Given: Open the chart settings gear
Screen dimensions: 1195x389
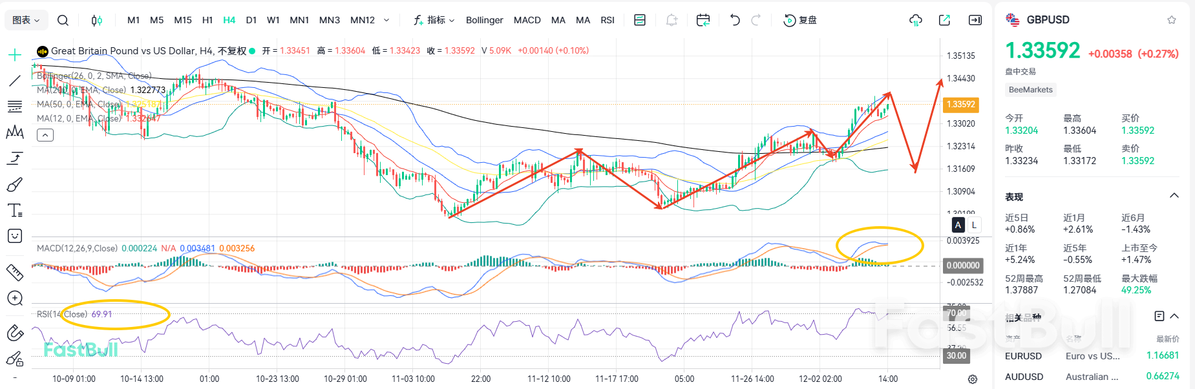Looking at the screenshot, I should pos(973,379).
